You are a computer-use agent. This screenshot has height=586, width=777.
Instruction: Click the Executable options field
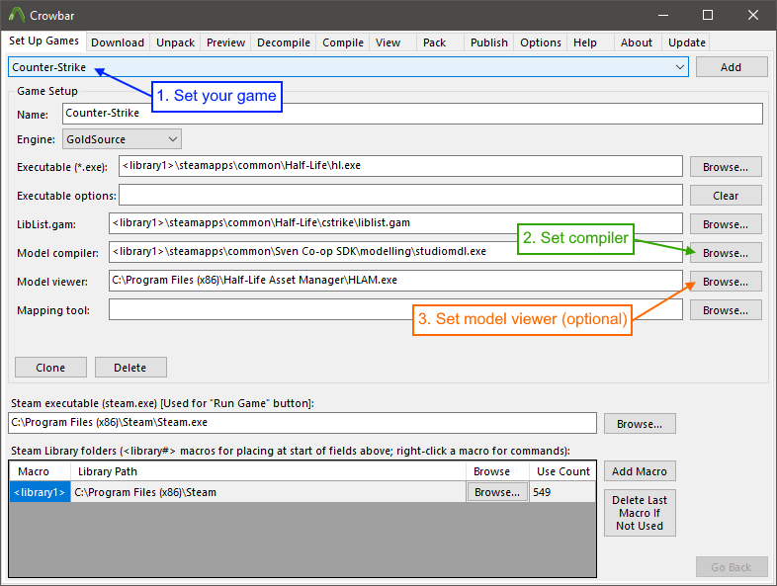click(400, 195)
